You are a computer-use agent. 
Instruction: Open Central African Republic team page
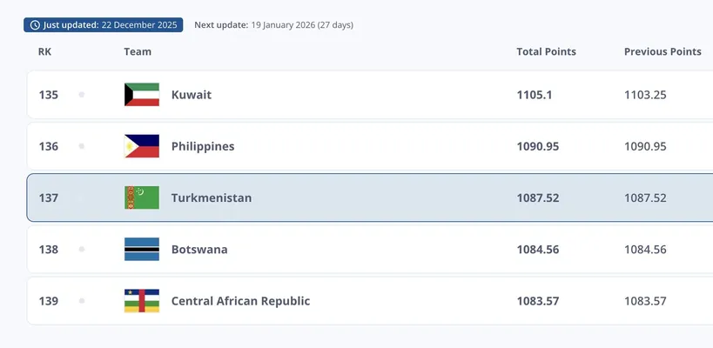pyautogui.click(x=240, y=301)
